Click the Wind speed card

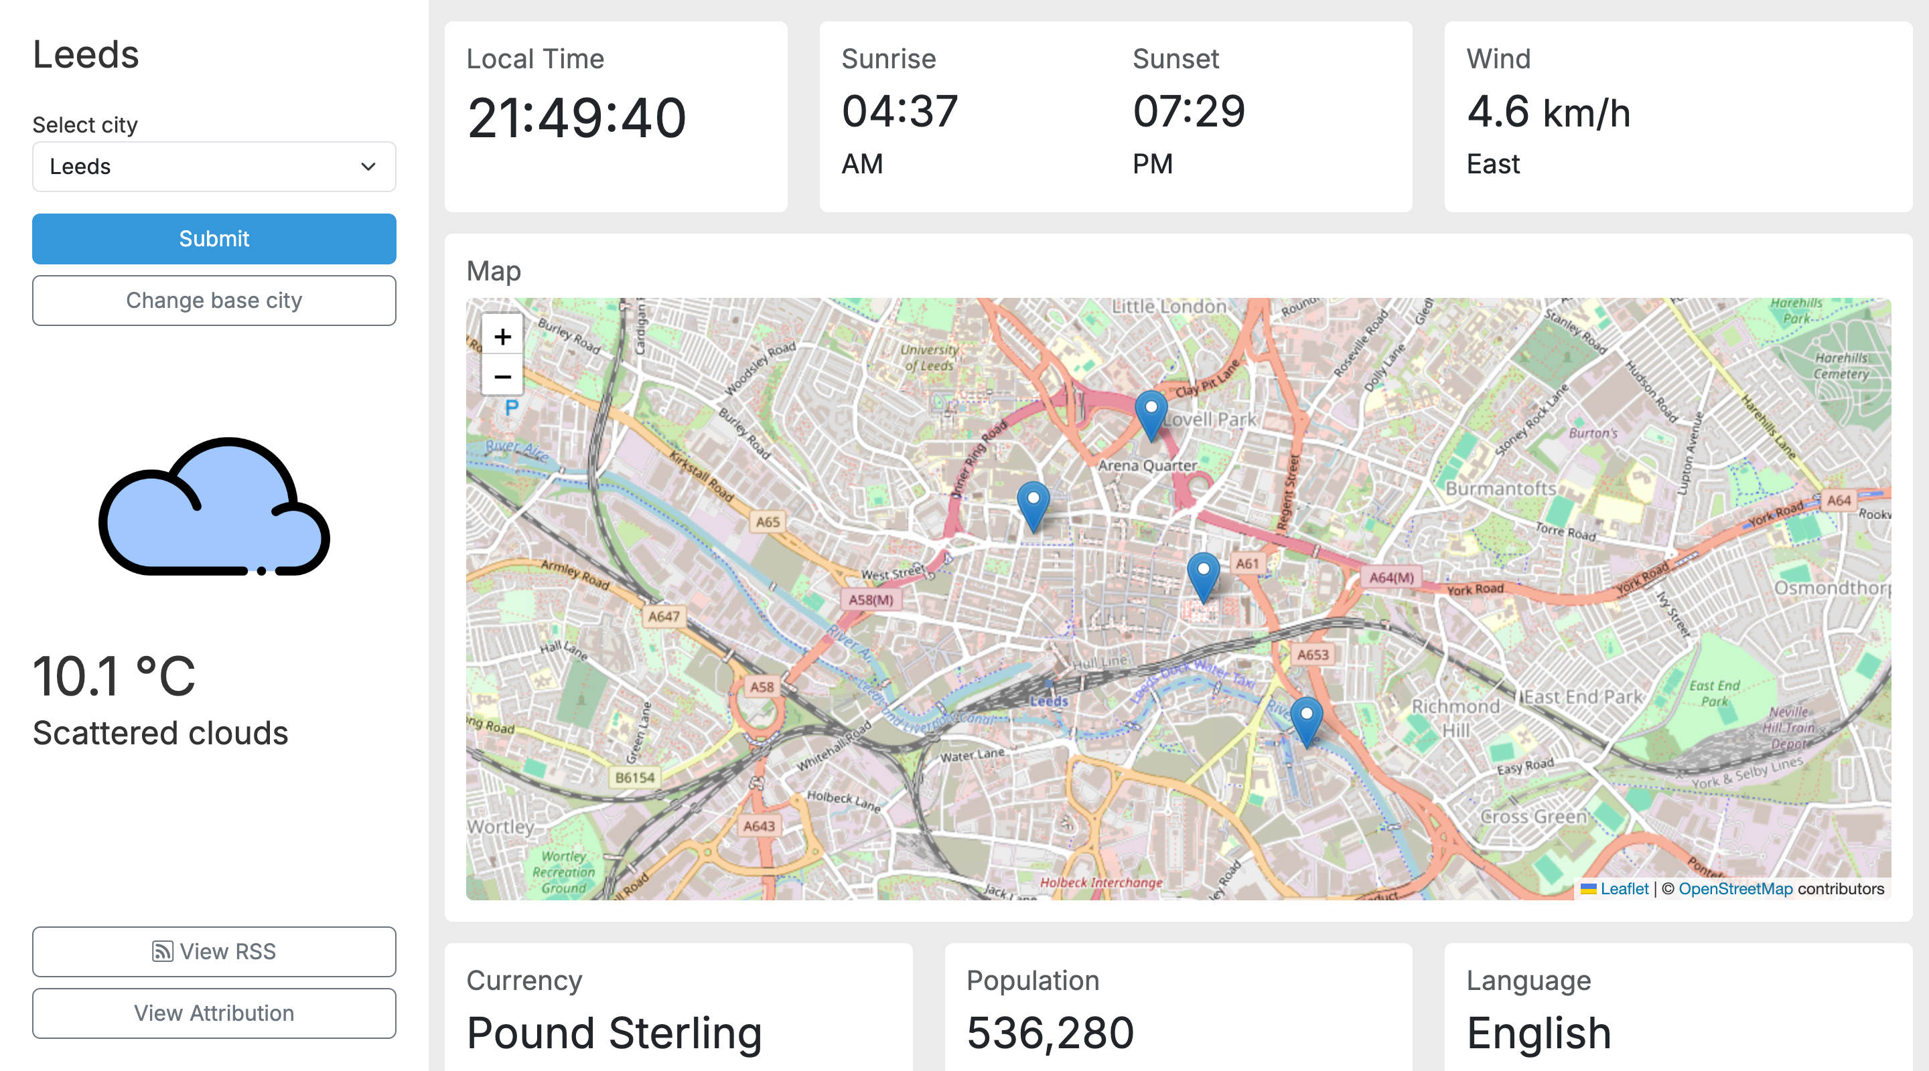click(1677, 116)
